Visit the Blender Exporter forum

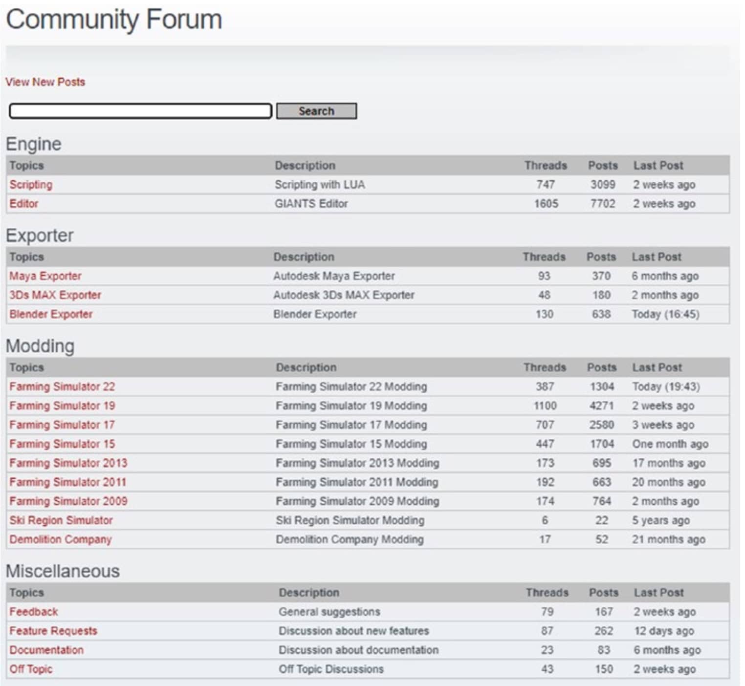tap(51, 314)
